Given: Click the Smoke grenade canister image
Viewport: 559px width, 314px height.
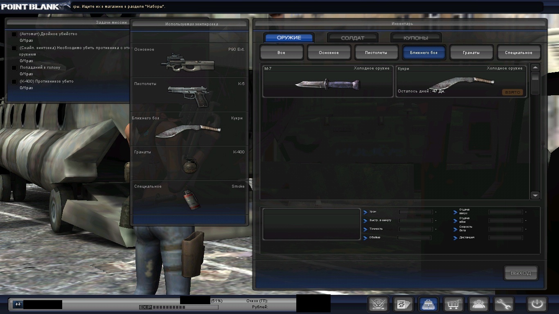Looking at the screenshot, I should (191, 199).
